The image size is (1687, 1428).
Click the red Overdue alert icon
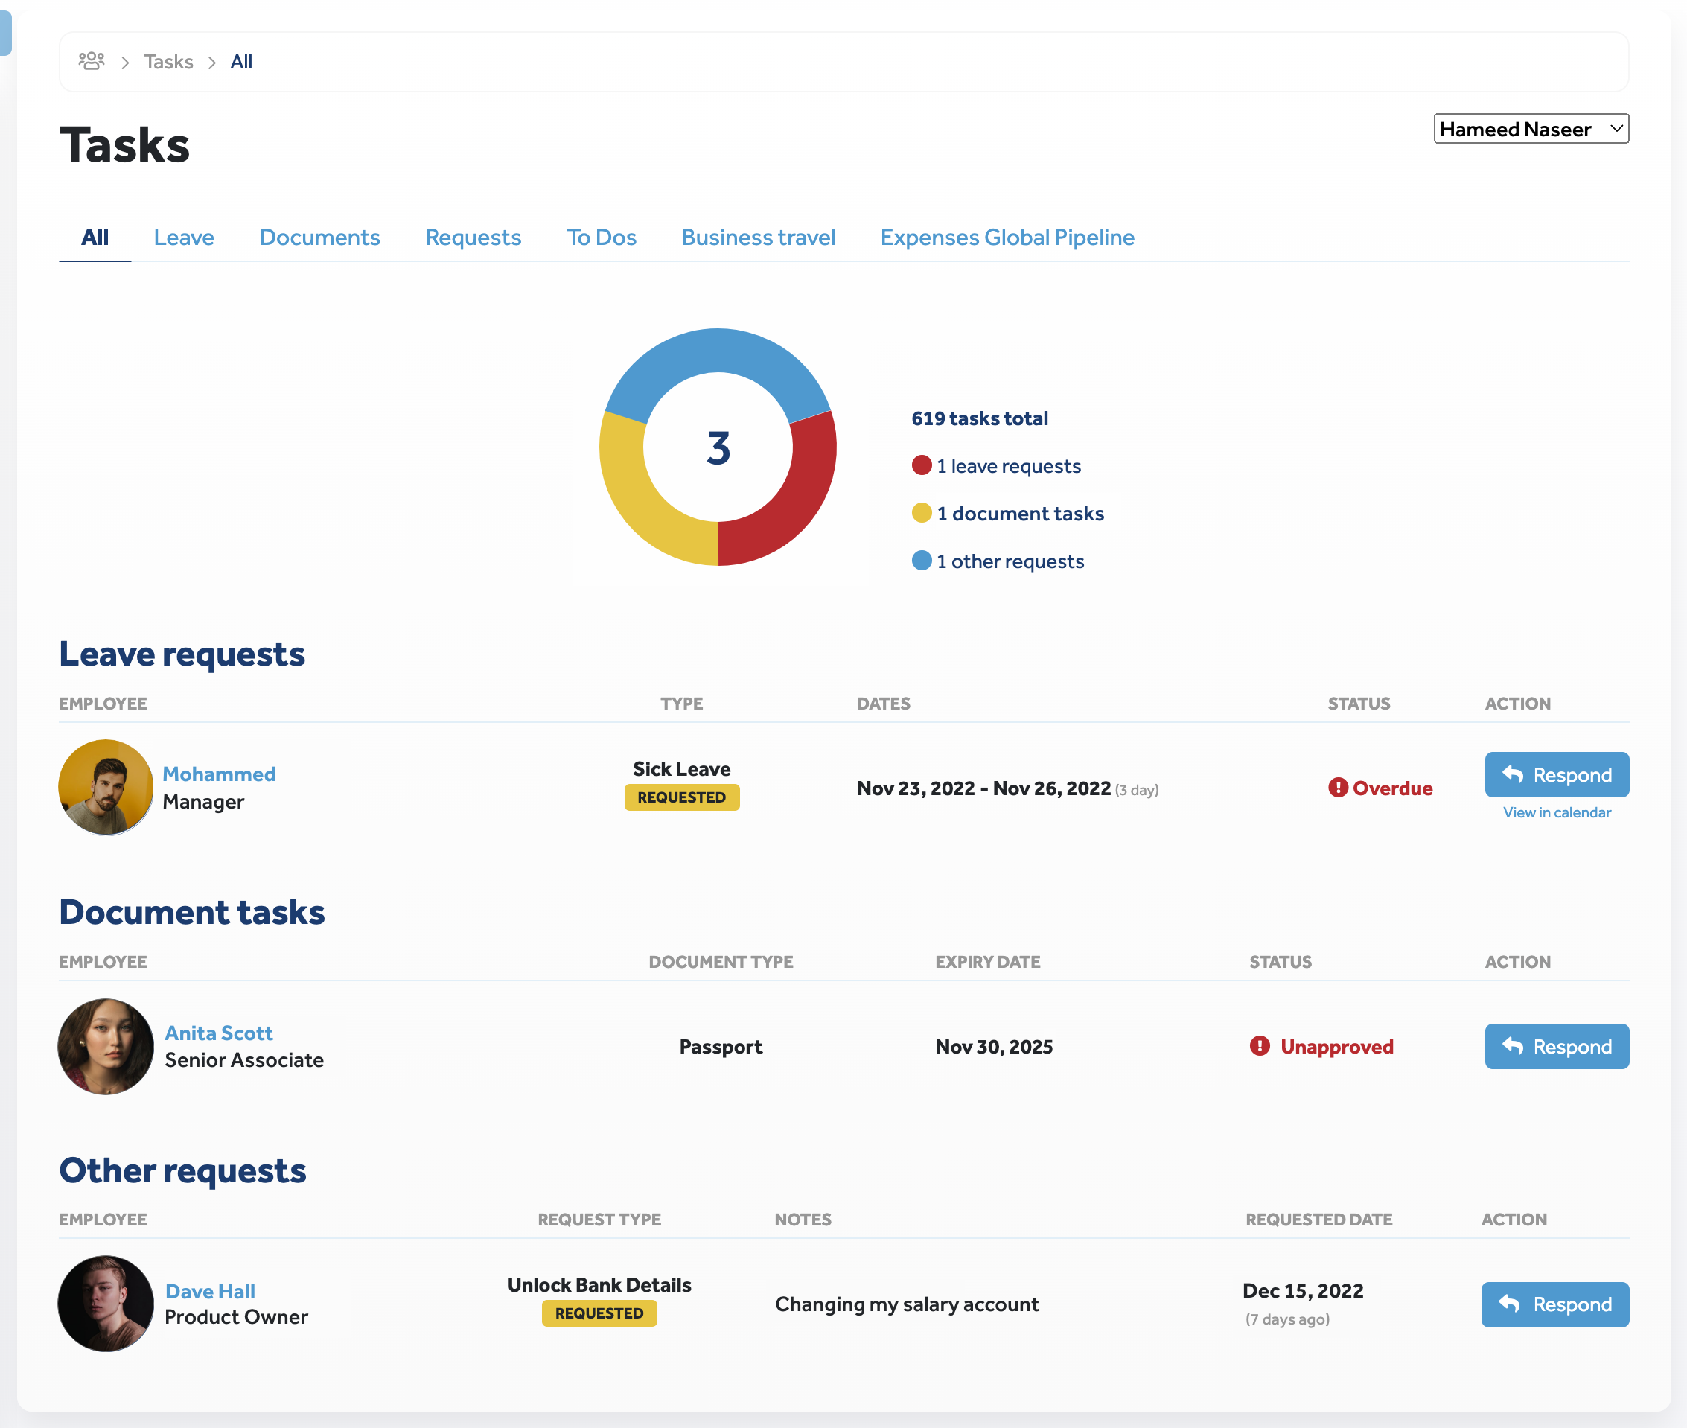coord(1337,788)
